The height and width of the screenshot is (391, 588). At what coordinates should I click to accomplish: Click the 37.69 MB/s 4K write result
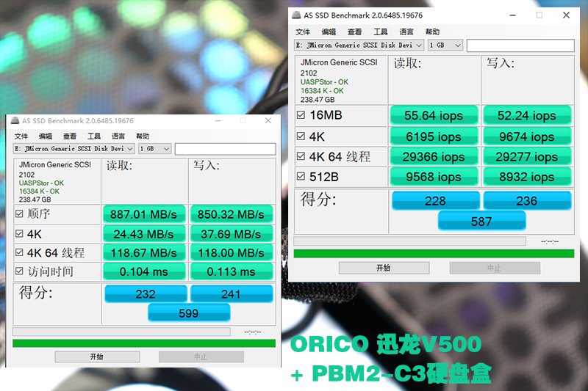pyautogui.click(x=232, y=234)
